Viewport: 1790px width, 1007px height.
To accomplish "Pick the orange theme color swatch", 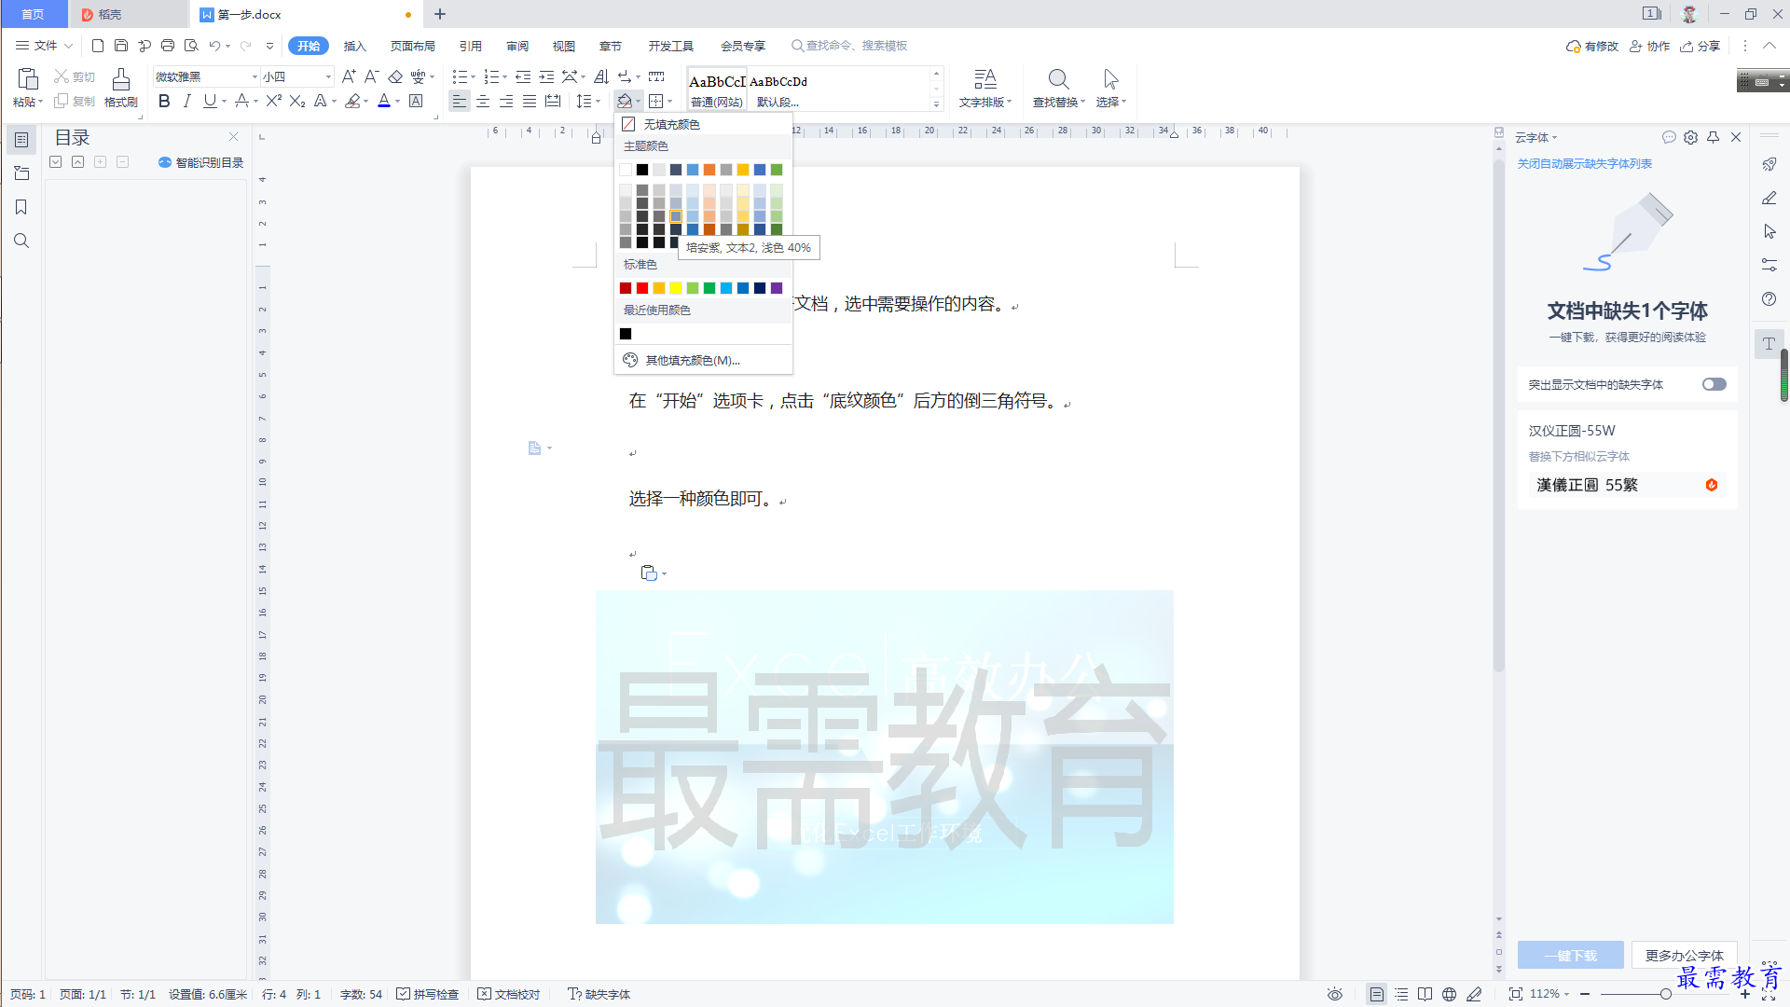I will pos(709,170).
